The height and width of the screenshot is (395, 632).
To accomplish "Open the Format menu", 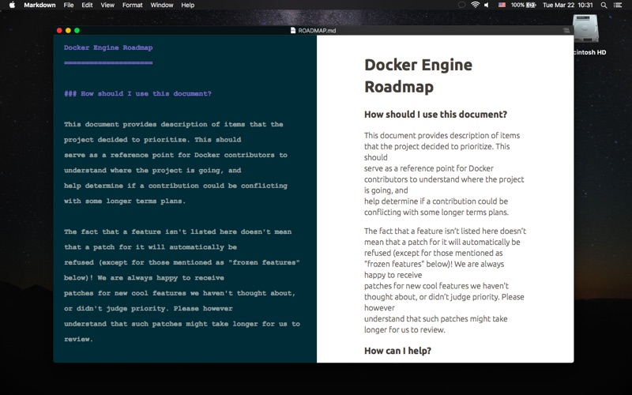I will (132, 5).
